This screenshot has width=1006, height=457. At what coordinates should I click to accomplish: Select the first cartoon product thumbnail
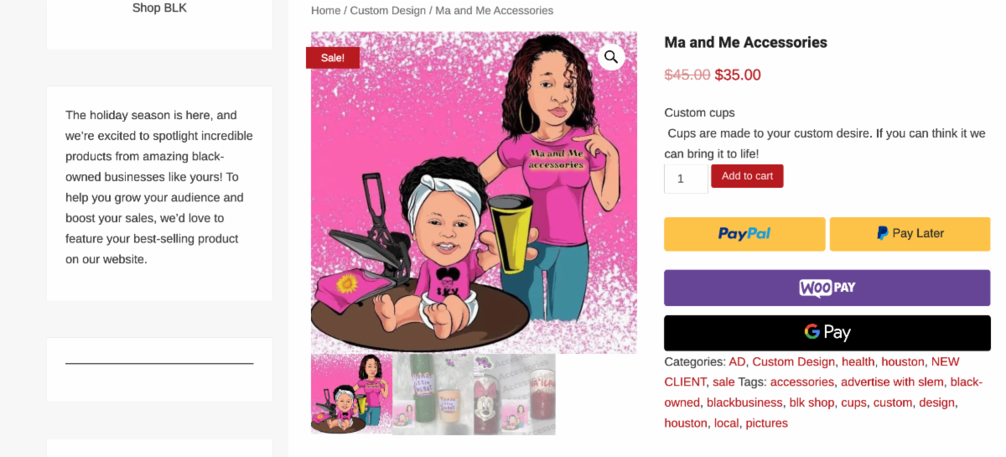(x=351, y=393)
